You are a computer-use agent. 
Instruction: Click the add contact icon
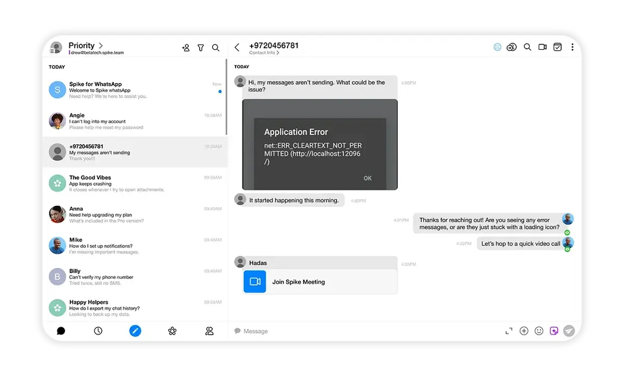click(x=186, y=48)
